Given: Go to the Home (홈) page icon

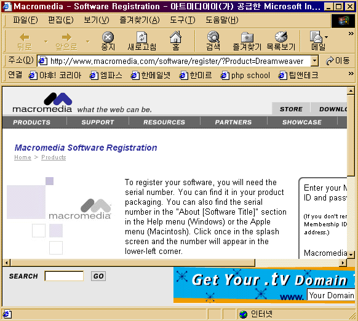Looking at the screenshot, I should click(x=175, y=37).
